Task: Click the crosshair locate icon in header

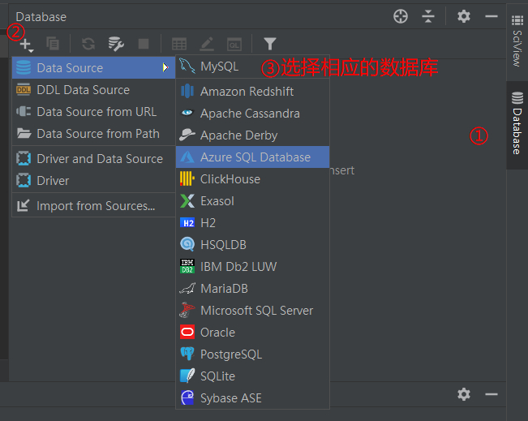Action: [401, 16]
